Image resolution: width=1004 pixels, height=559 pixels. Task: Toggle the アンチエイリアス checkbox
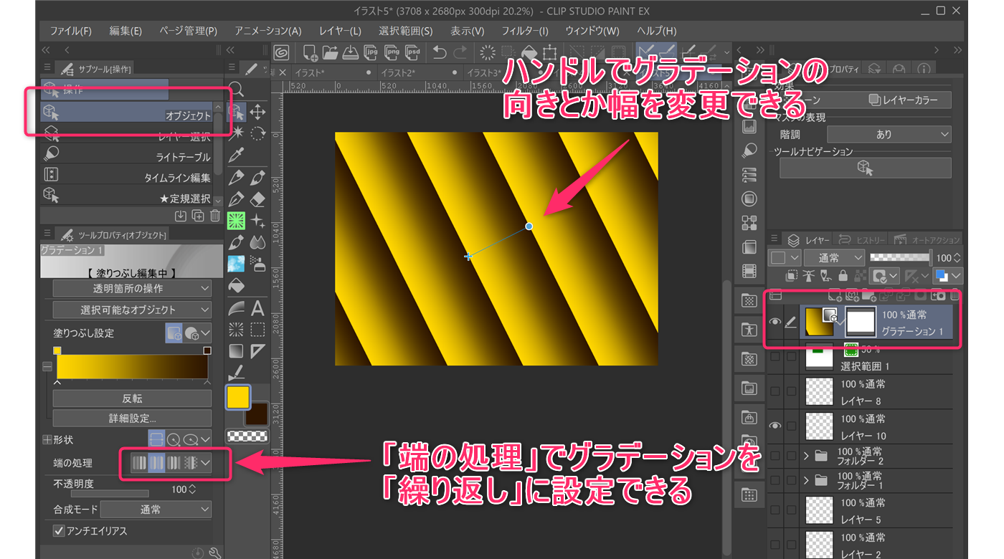tap(60, 531)
